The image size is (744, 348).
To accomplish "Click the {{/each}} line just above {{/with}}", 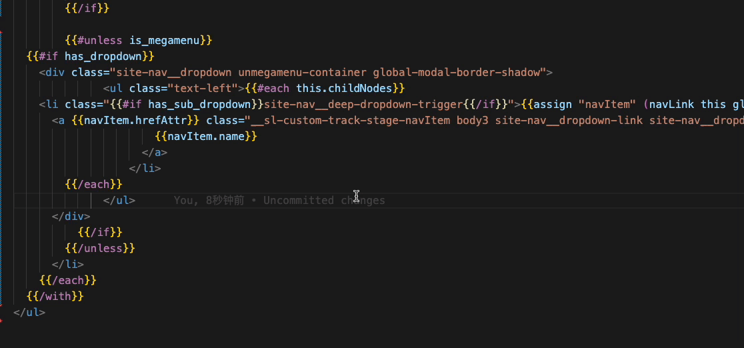I will point(68,280).
